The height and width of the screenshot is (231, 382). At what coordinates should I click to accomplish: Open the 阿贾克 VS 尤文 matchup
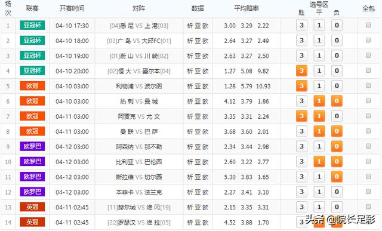click(139, 116)
